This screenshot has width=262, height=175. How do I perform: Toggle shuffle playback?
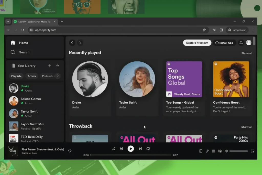coord(113,149)
